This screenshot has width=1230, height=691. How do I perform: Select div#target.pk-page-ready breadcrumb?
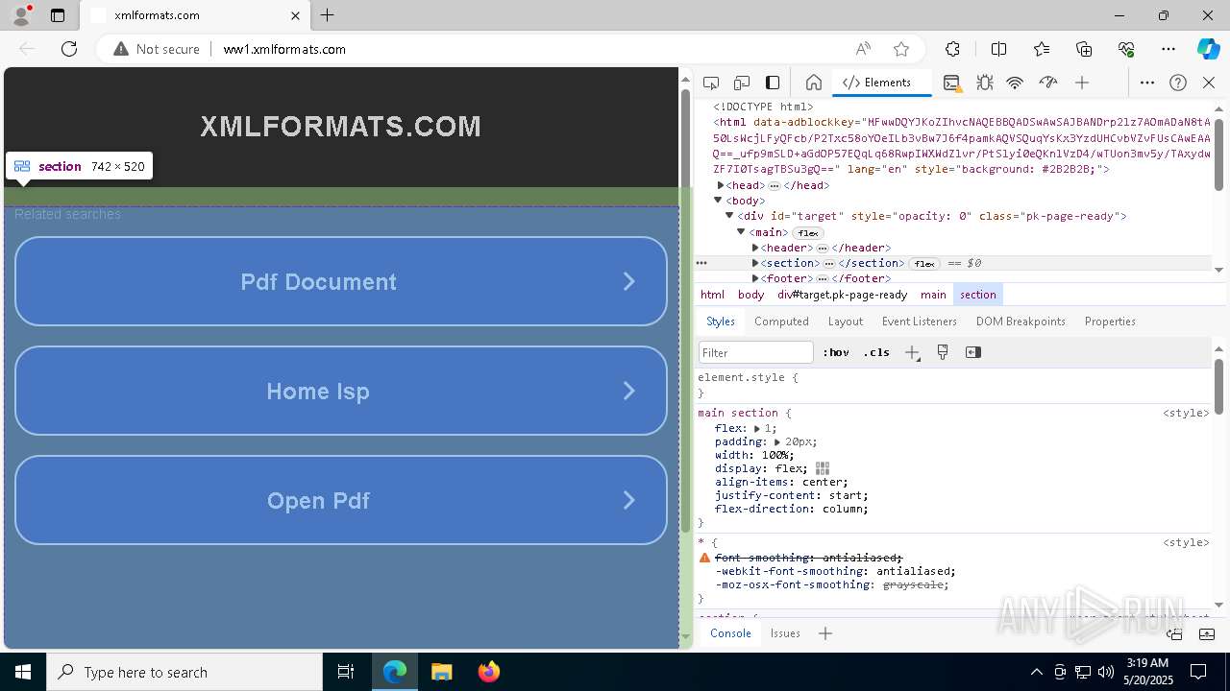coord(842,295)
